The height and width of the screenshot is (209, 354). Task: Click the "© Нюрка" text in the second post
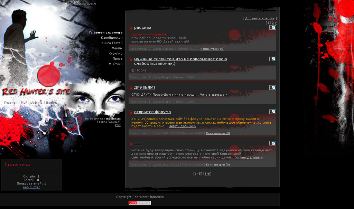[x=139, y=70]
